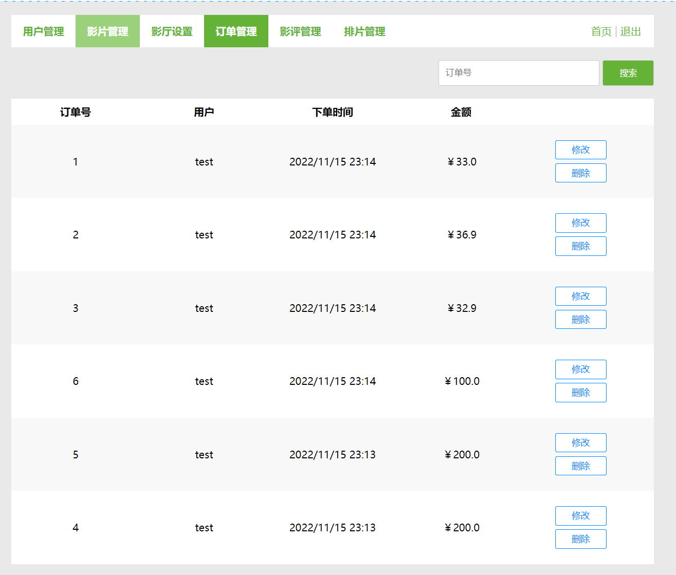Click the 订单号 search input field
Screen dimensions: 676x575
[518, 72]
